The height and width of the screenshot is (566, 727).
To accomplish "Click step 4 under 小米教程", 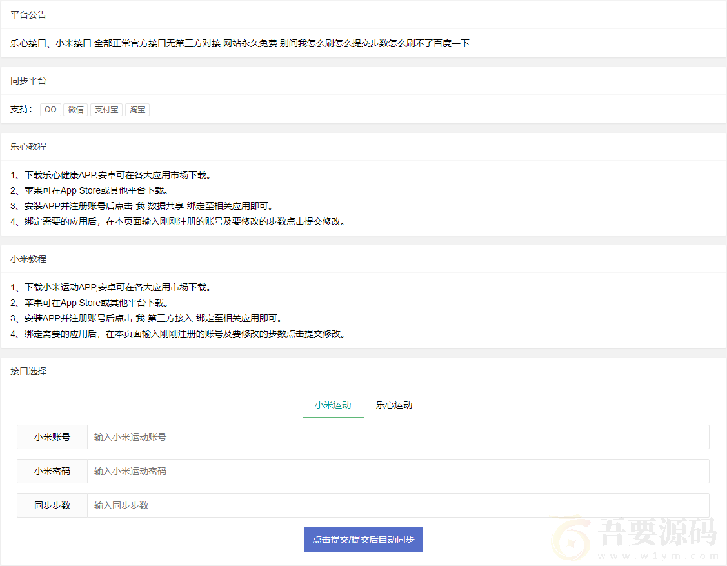I will coord(179,334).
